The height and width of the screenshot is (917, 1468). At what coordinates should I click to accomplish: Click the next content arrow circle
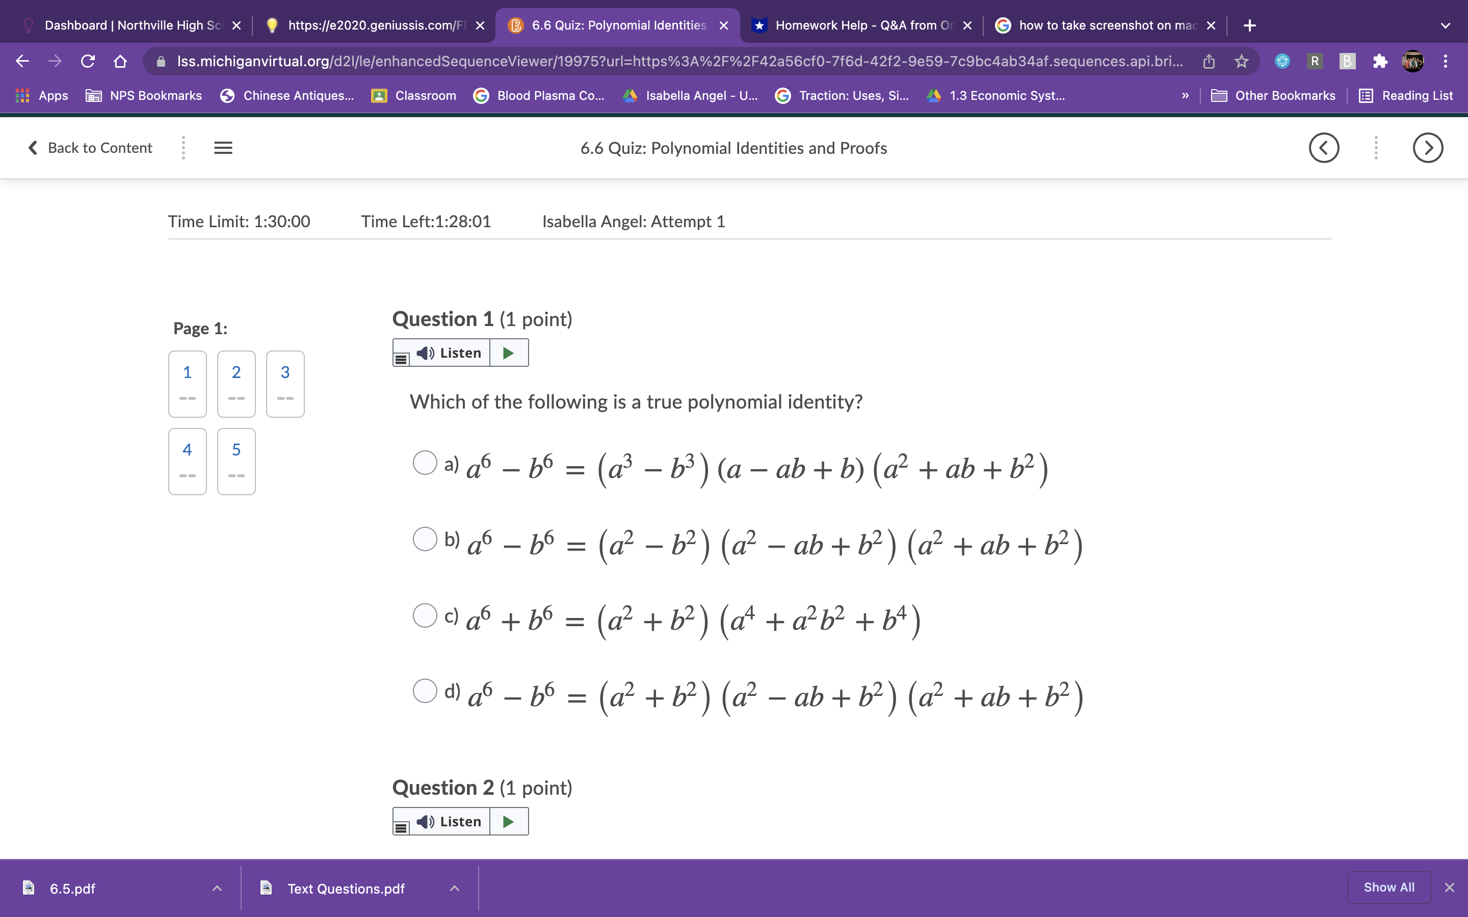click(x=1427, y=148)
